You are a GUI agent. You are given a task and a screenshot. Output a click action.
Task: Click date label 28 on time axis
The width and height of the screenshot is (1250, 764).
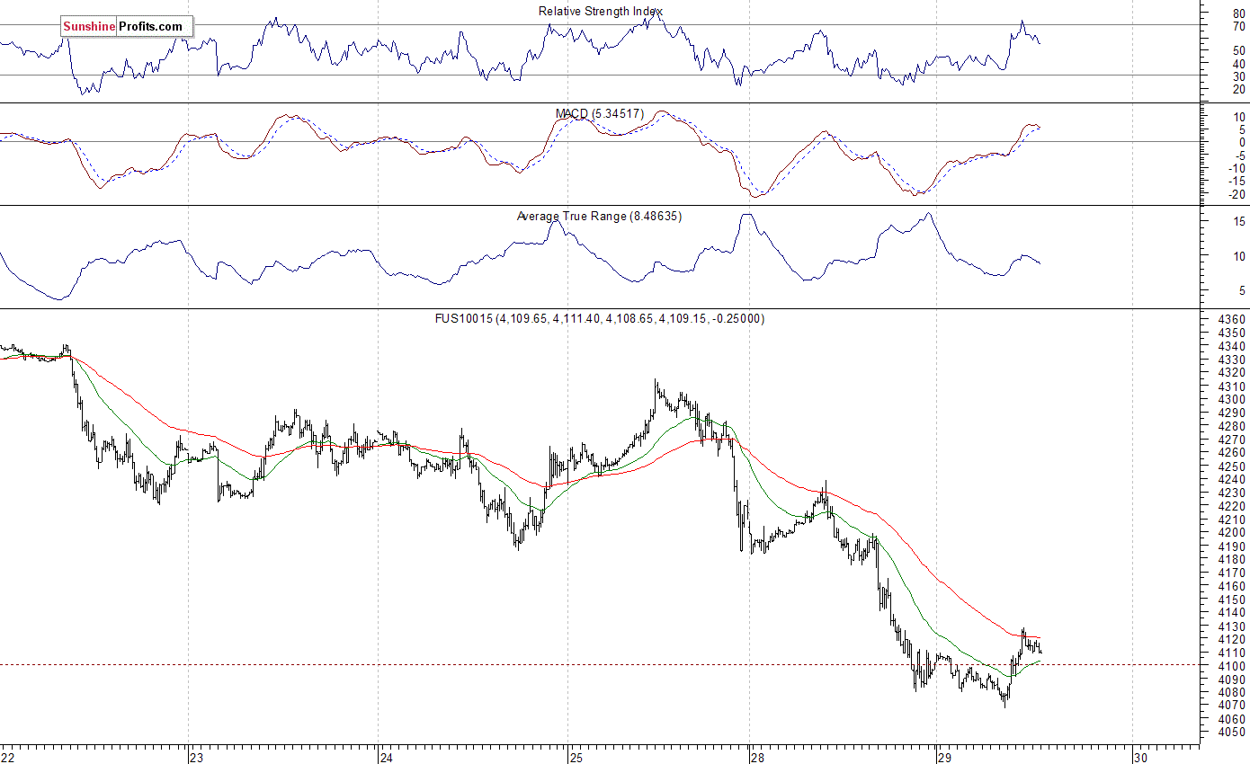758,757
